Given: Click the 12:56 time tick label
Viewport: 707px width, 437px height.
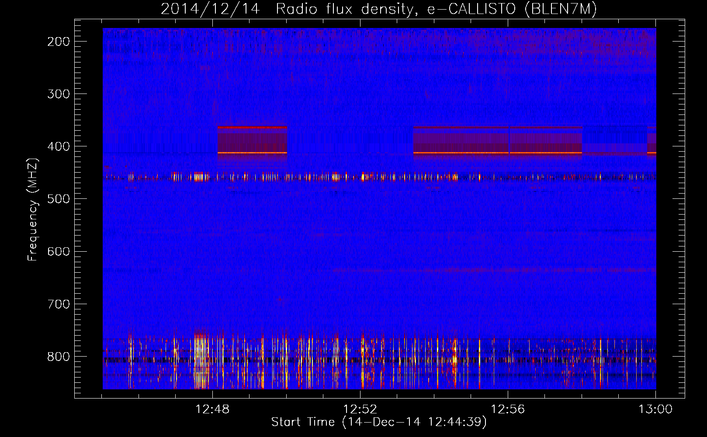Looking at the screenshot, I should (x=508, y=409).
